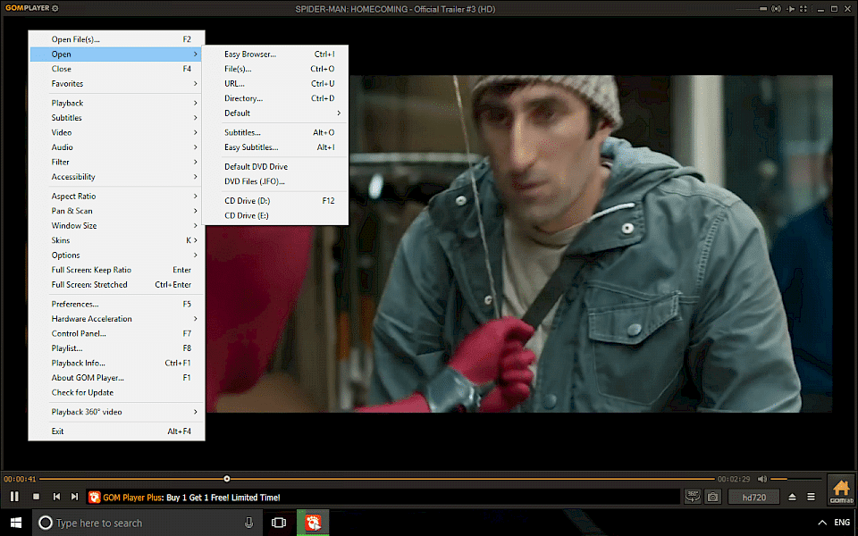Image resolution: width=858 pixels, height=536 pixels.
Task: Click the GOM Player taskbar icon
Action: [313, 523]
